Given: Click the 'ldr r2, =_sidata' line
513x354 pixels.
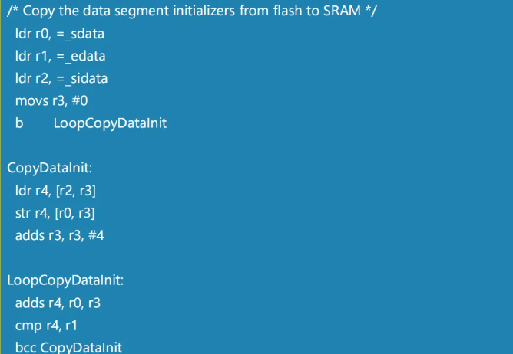Looking at the screenshot, I should point(61,79).
